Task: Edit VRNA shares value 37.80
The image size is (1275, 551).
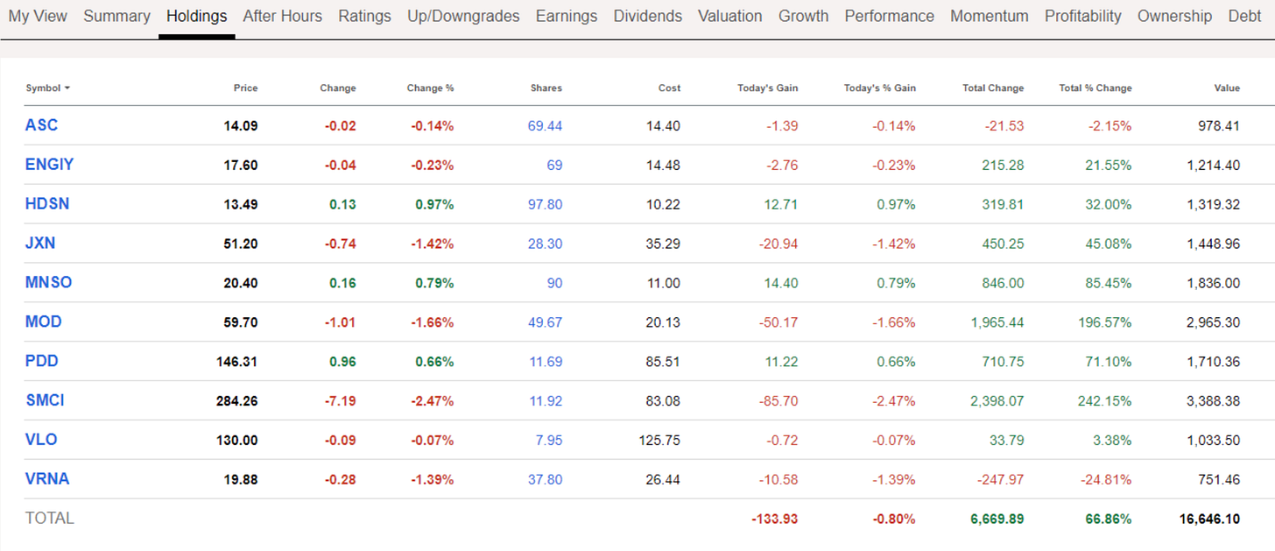Action: (x=545, y=480)
